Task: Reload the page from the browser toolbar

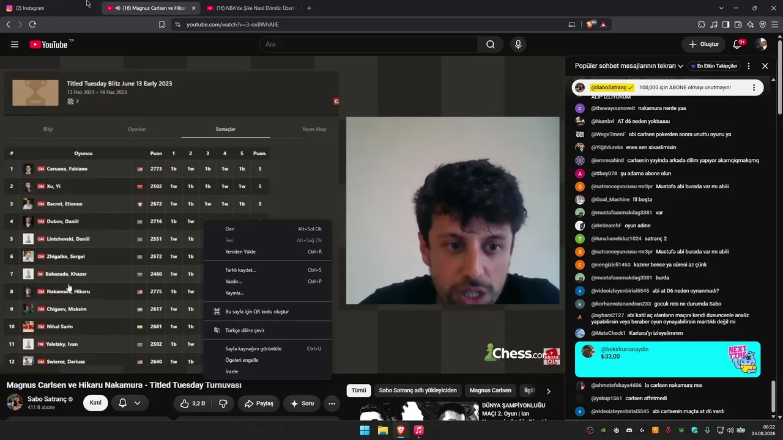Action: click(x=32, y=24)
